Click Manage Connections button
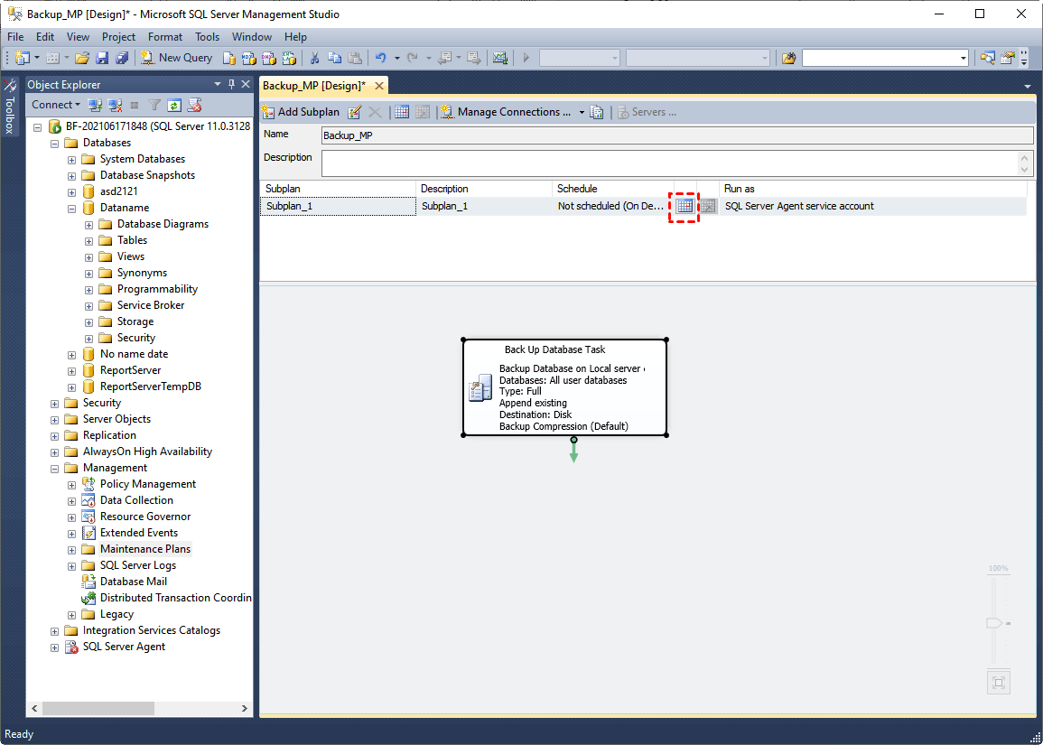Viewport: 1043px width, 745px height. coord(507,112)
